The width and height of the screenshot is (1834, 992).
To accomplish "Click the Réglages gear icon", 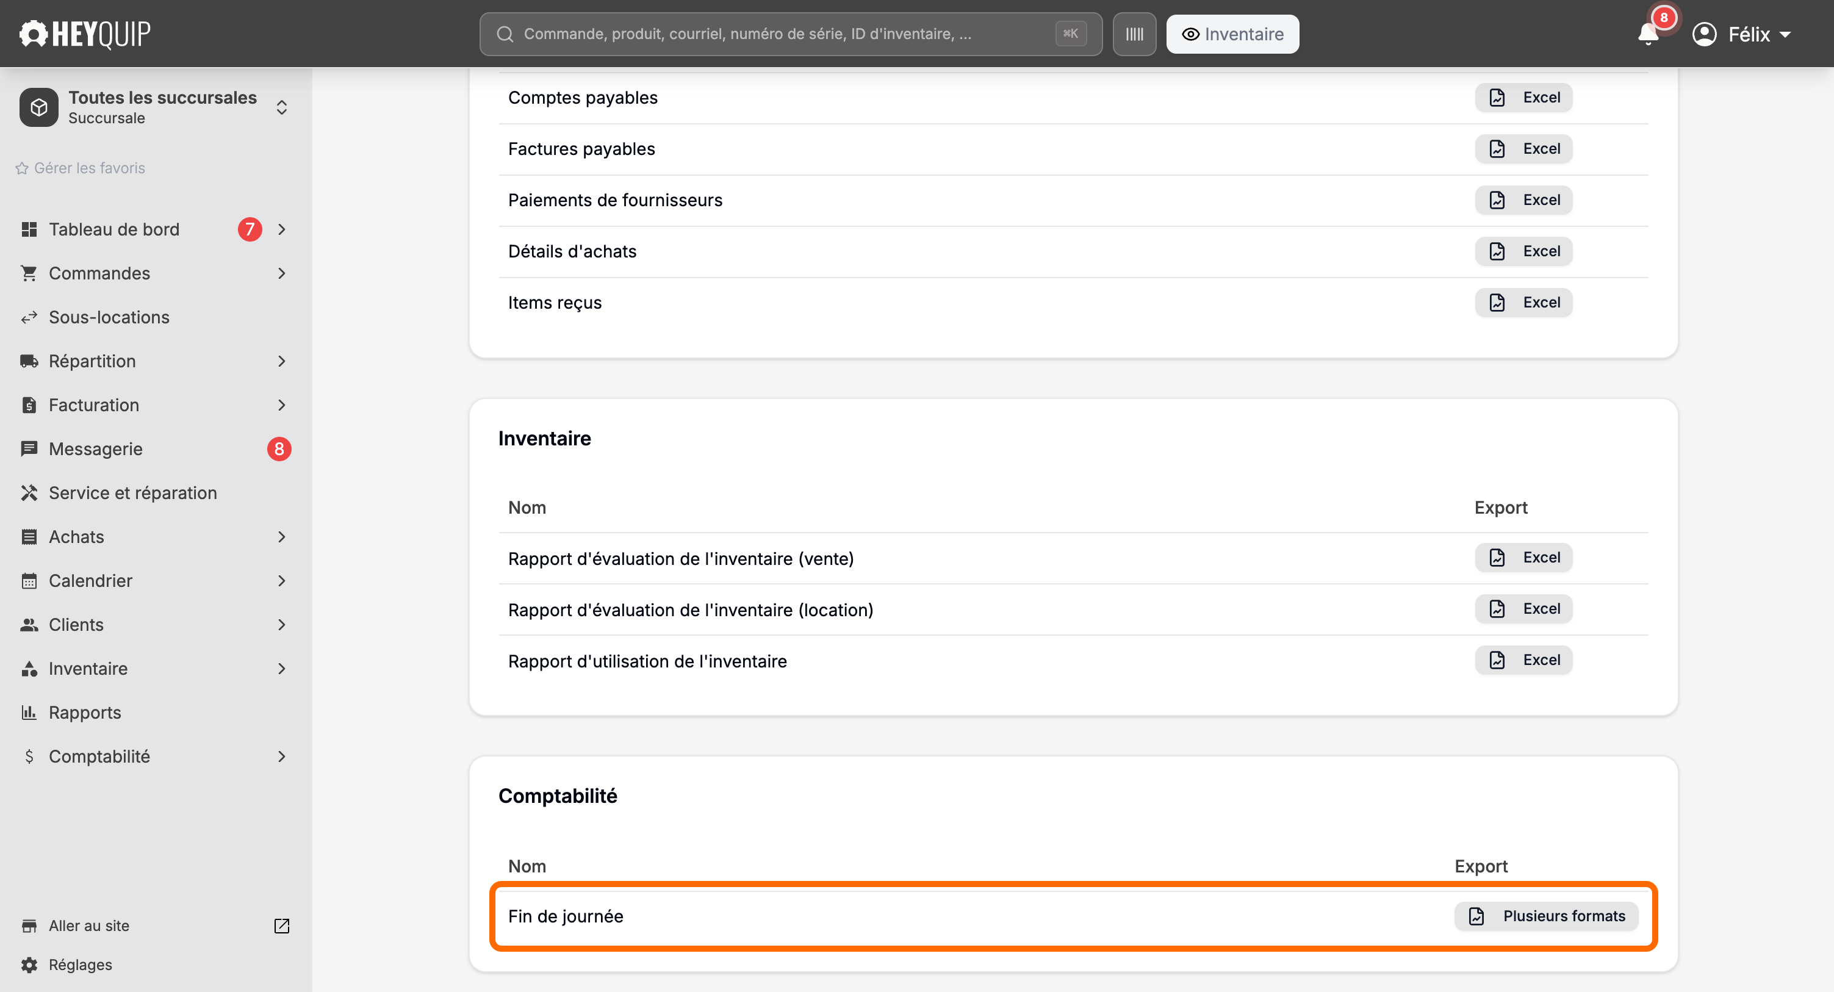I will [29, 964].
